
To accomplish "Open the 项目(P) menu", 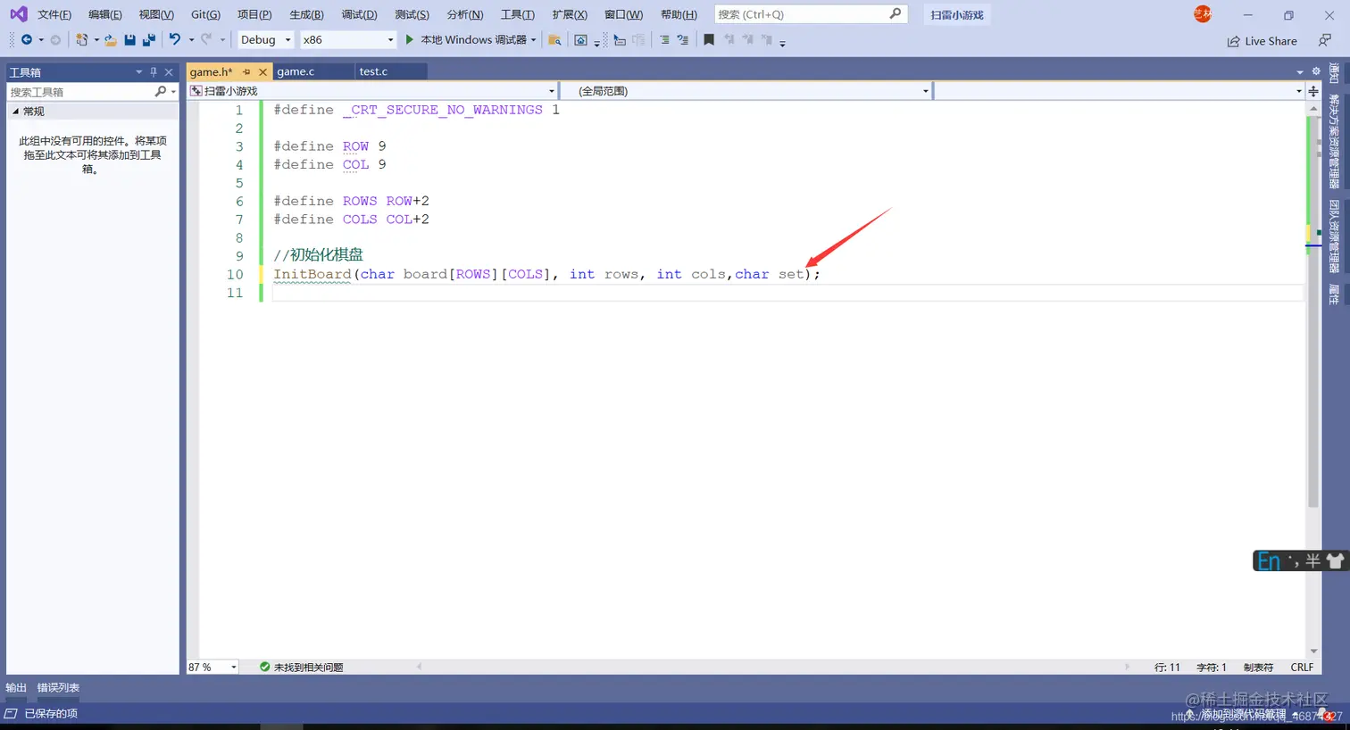I will pyautogui.click(x=254, y=14).
